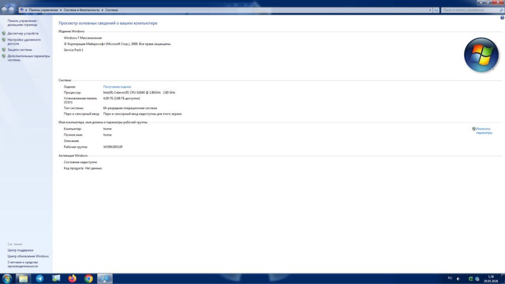Expand the arrow after Панель управления breadcrumb
The width and height of the screenshot is (505, 284).
(61, 10)
